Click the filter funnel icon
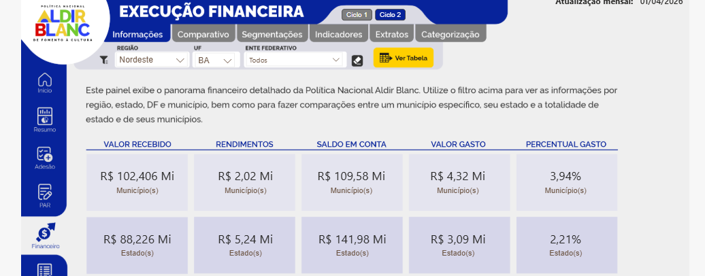Image resolution: width=705 pixels, height=276 pixels. (103, 61)
